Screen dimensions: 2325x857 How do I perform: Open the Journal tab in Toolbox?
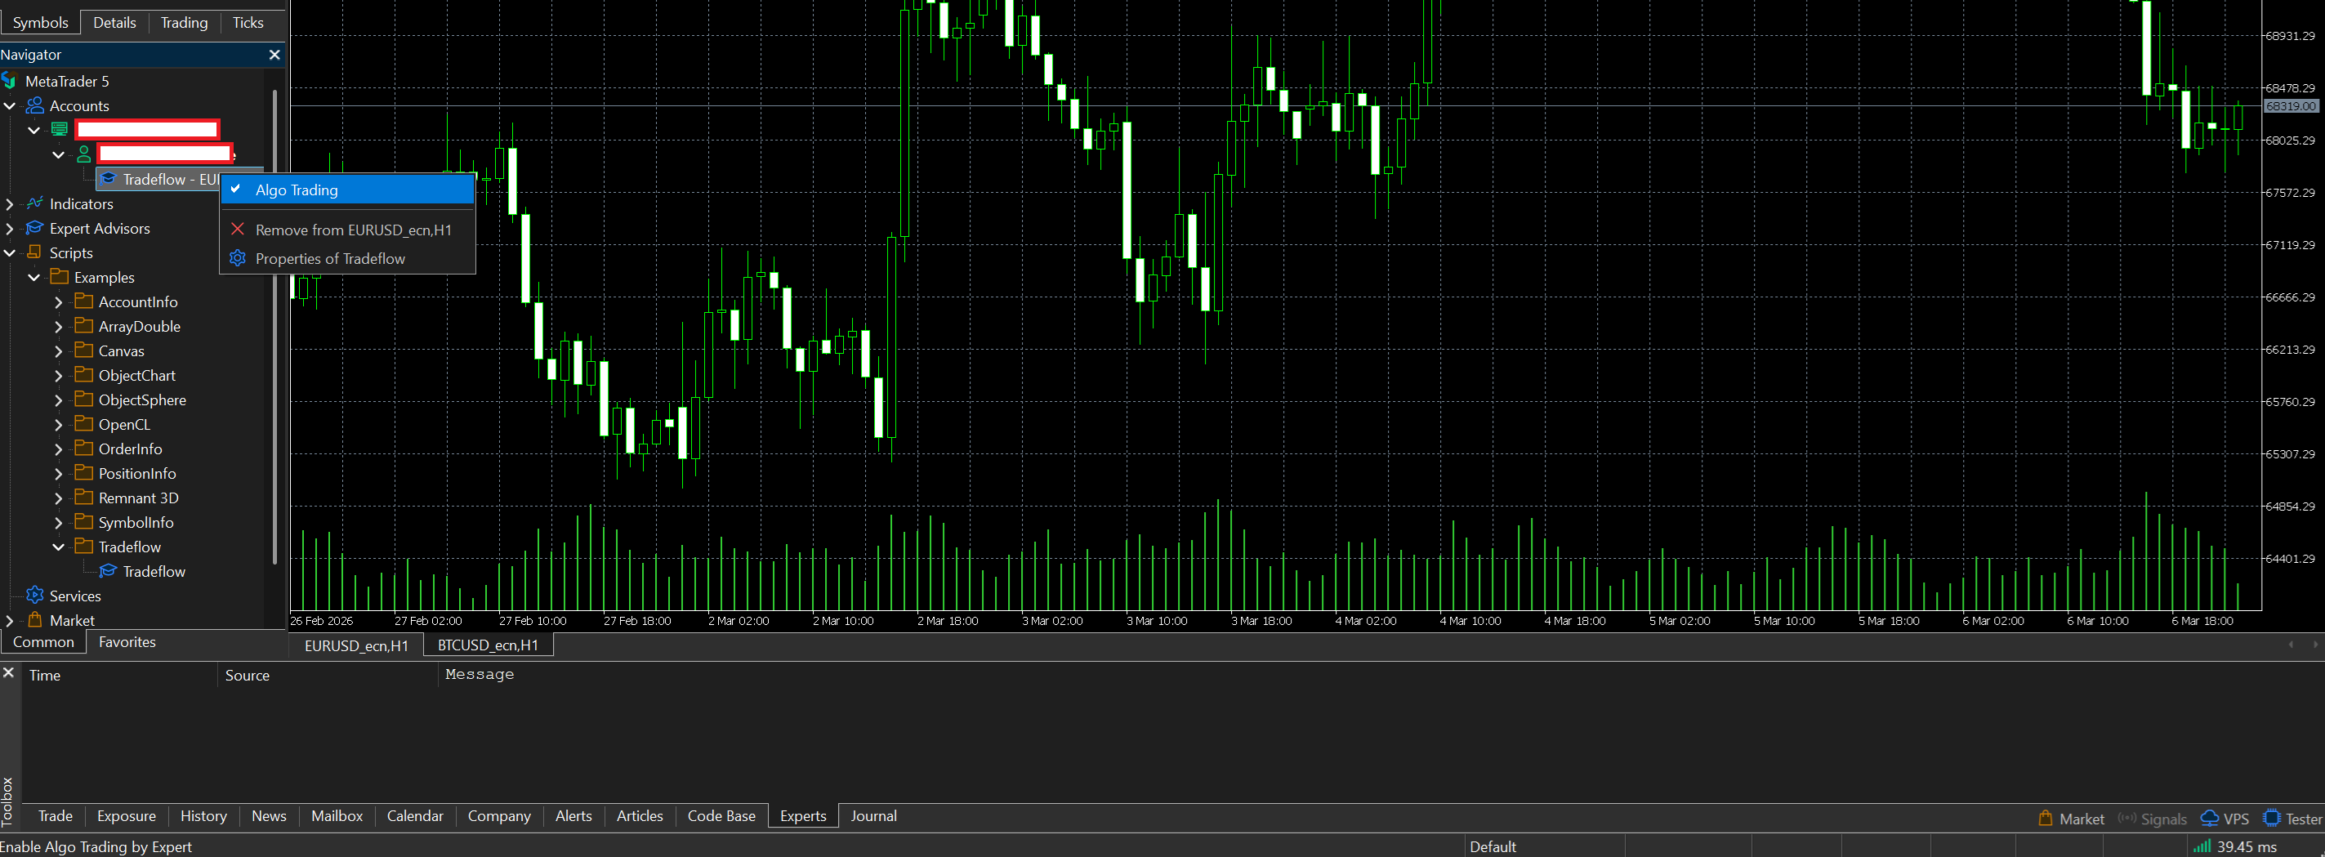click(x=873, y=815)
